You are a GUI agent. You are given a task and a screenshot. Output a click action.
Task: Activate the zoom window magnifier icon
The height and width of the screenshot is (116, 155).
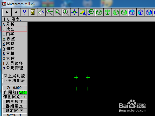point(50,12)
